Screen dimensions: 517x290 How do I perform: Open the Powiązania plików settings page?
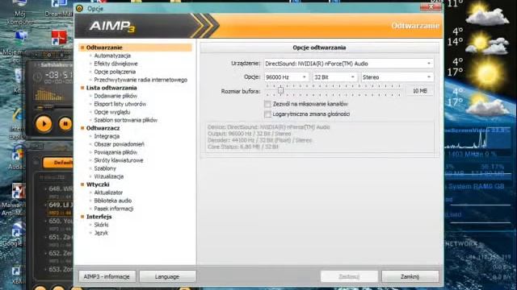click(x=116, y=152)
